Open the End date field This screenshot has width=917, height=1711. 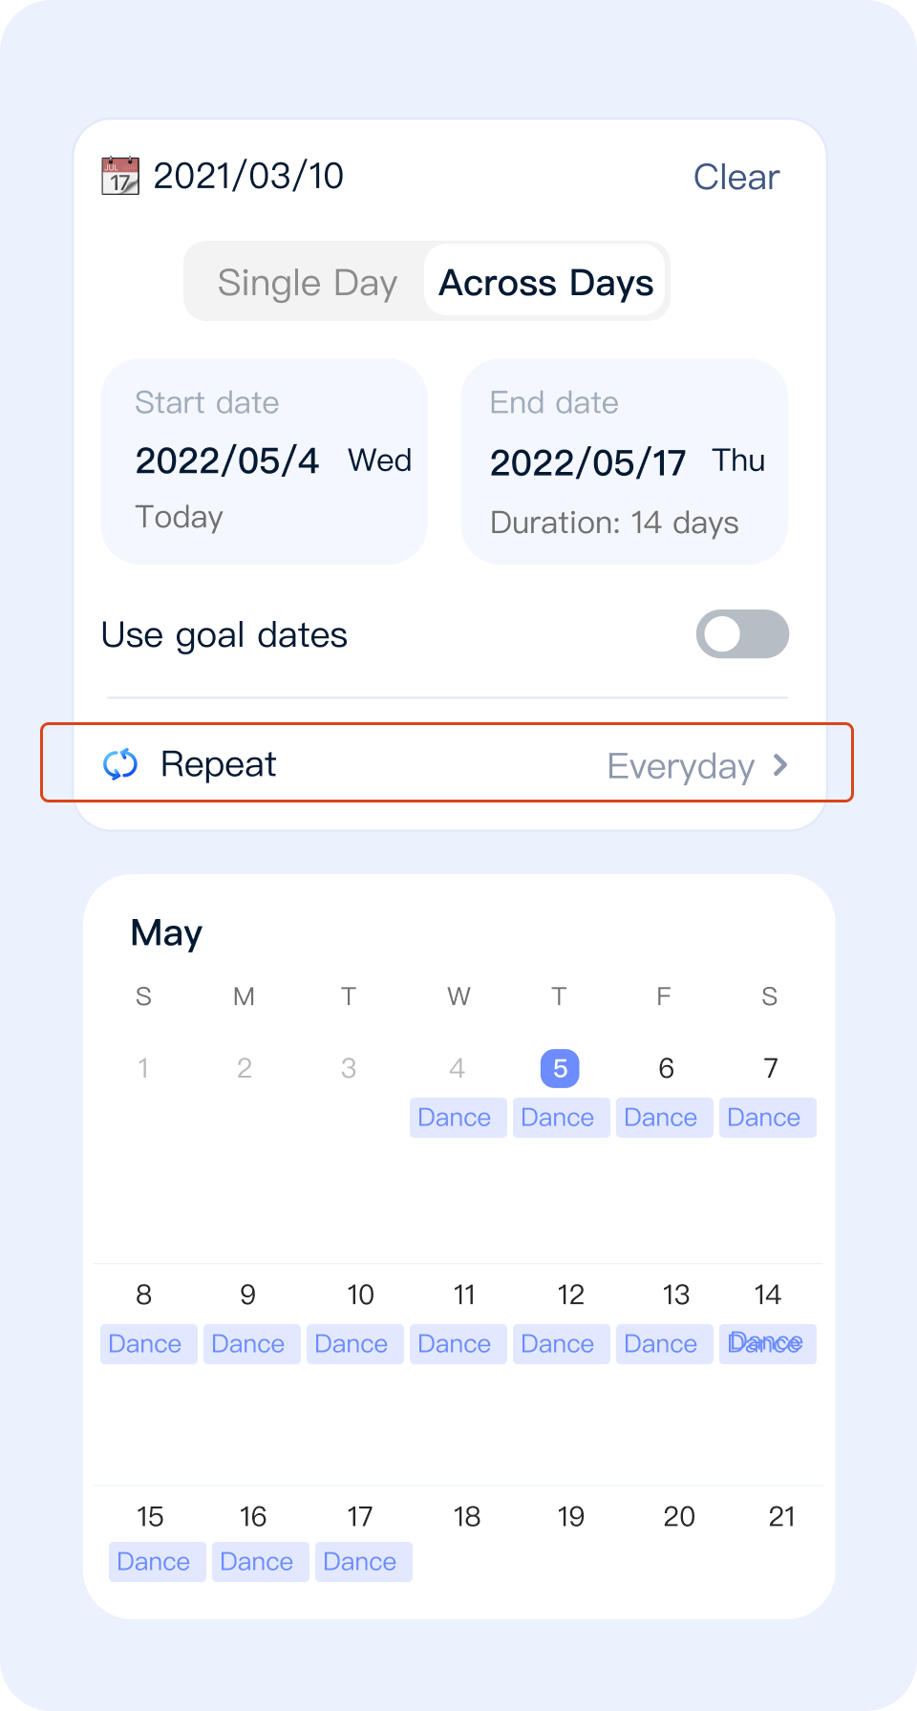(x=624, y=461)
